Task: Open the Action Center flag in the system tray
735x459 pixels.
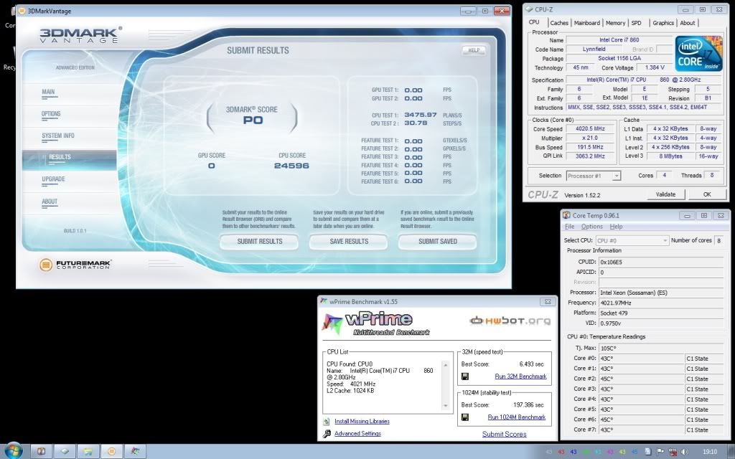Action: (x=660, y=452)
